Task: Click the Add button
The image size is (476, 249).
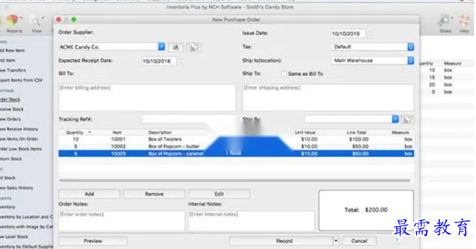Action: 90,194
